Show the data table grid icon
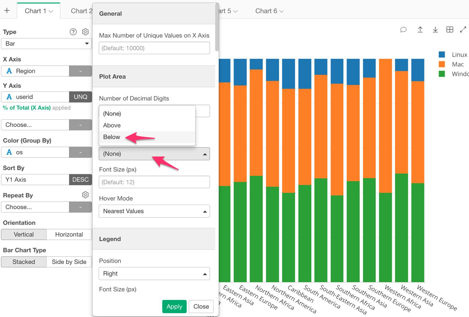 point(450,30)
